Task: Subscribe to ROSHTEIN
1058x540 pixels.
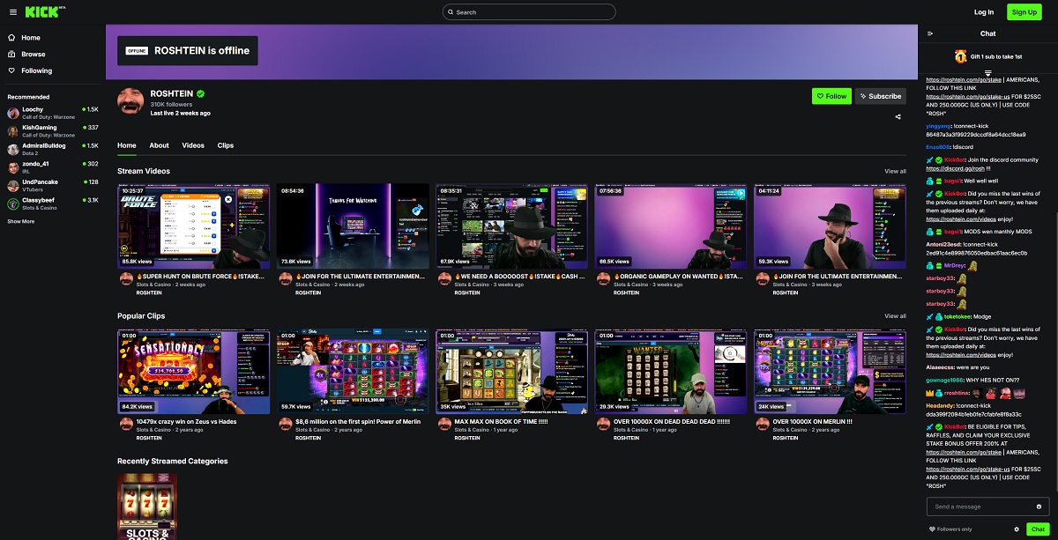Action: 880,96
